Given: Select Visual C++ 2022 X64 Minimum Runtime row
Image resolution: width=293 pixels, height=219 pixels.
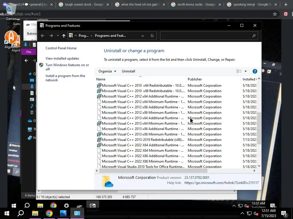Looking at the screenshot, I should click(176, 150).
